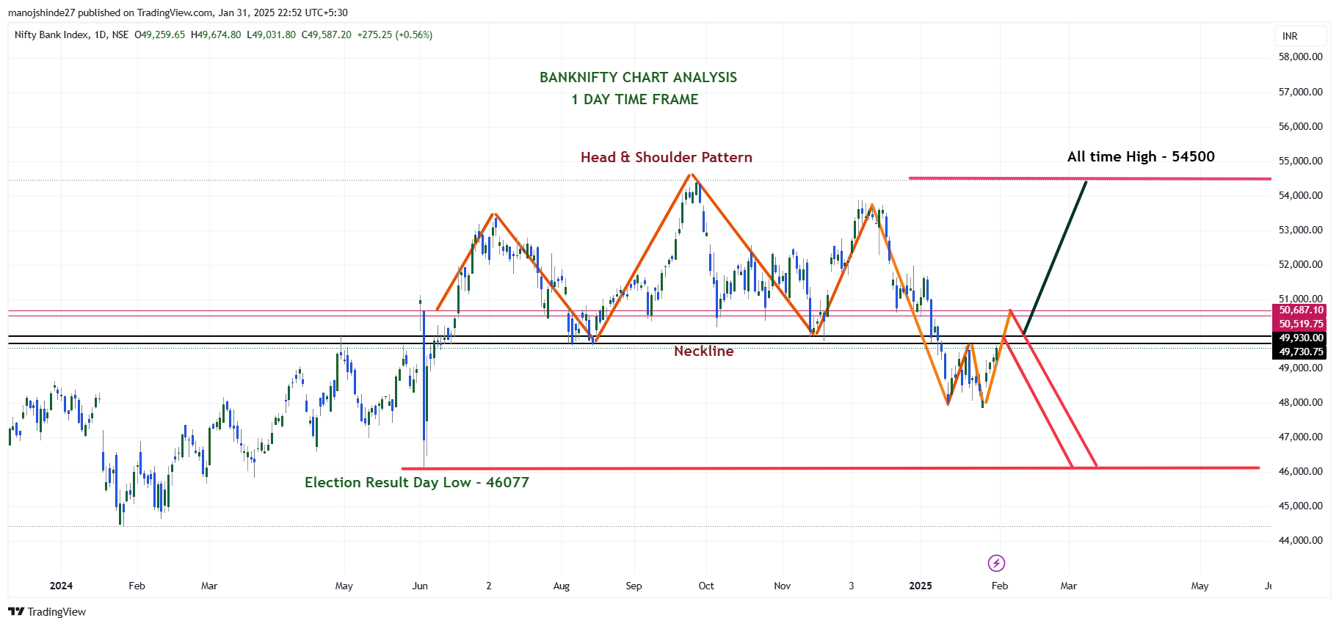This screenshot has width=1339, height=626.
Task: Click the dark green projected upward trend line
Action: tap(1055, 258)
